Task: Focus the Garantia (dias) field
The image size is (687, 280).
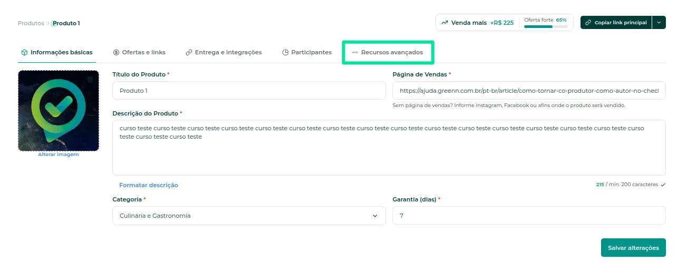Action: [x=529, y=216]
